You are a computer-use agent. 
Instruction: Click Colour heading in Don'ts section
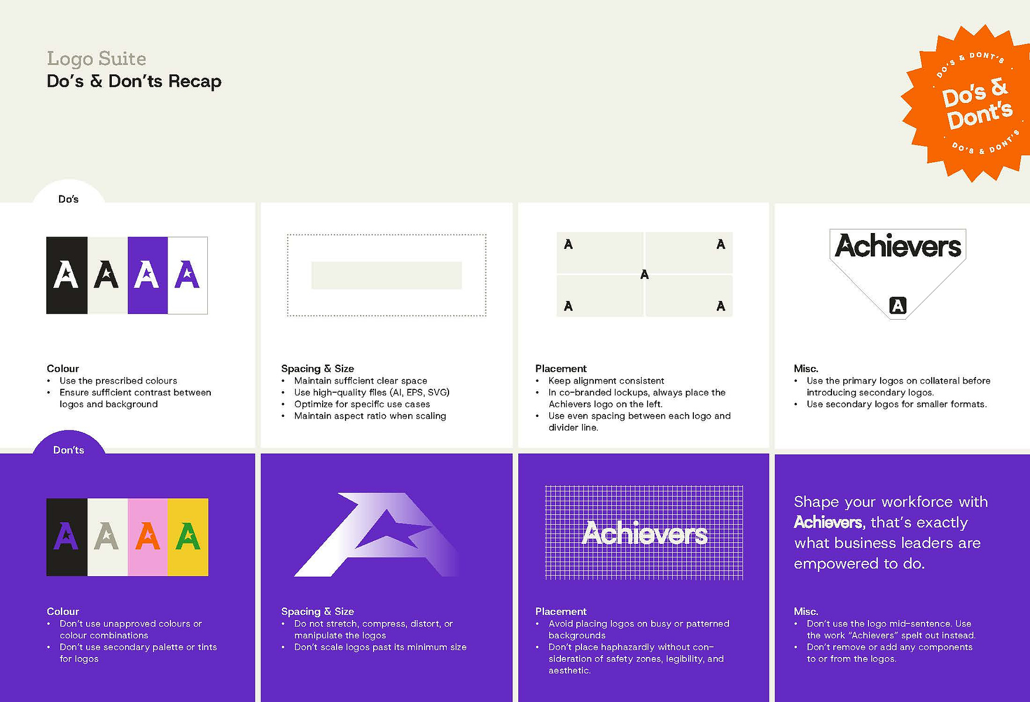(63, 611)
